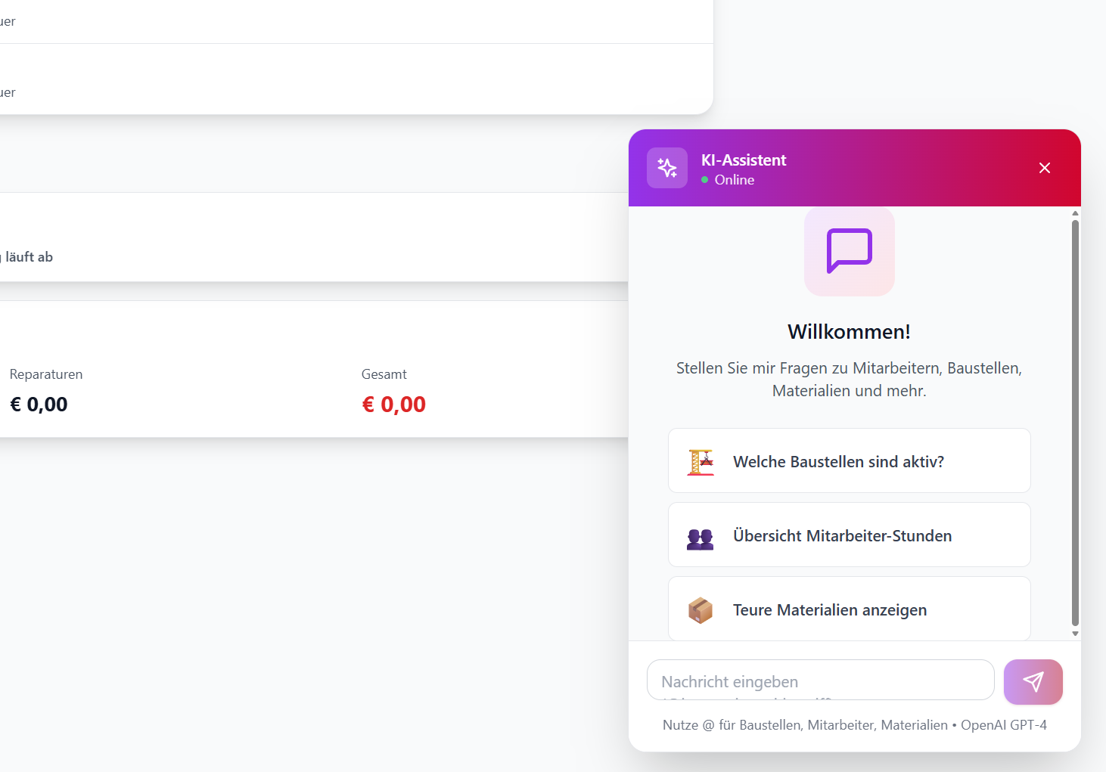Click the chat panel scrollbar thumb
1106x772 pixels.
click(1075, 423)
